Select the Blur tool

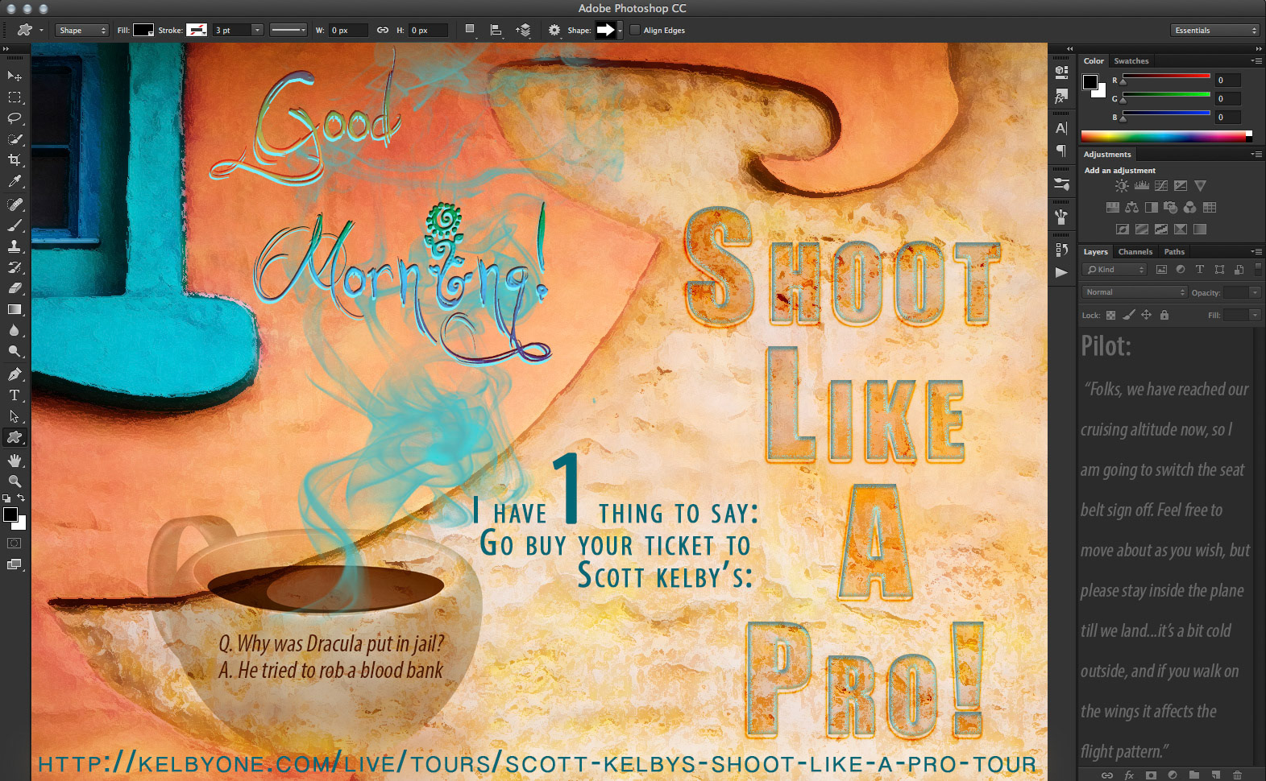tap(15, 330)
